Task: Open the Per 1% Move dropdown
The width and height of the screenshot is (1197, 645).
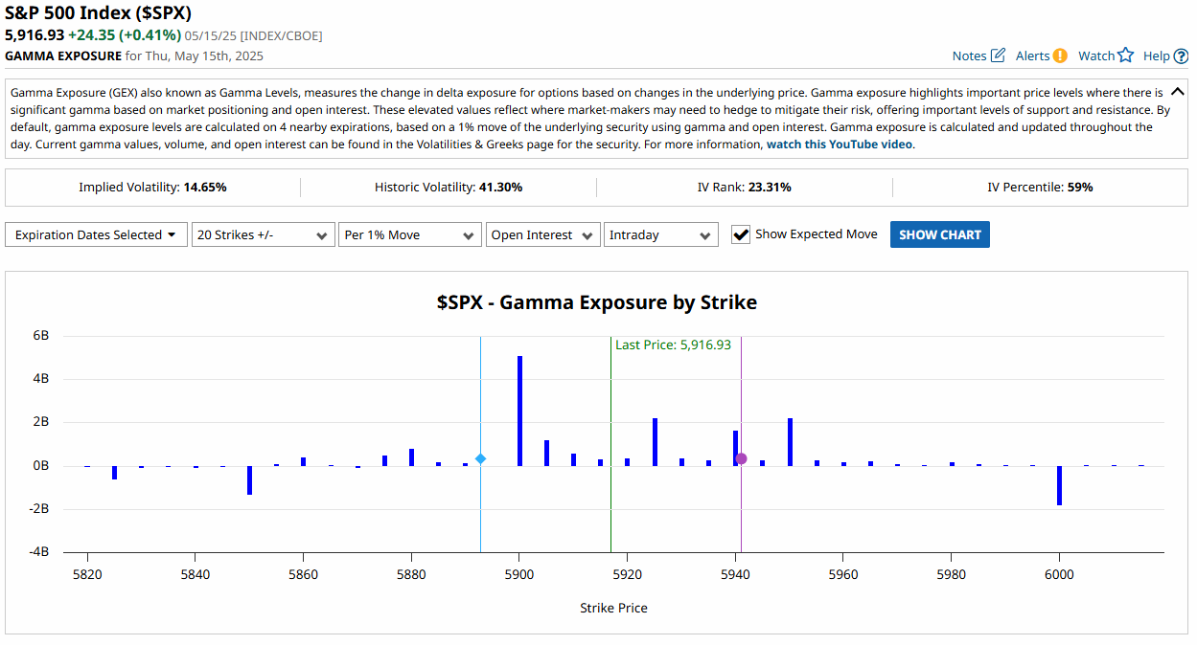Action: click(x=409, y=234)
